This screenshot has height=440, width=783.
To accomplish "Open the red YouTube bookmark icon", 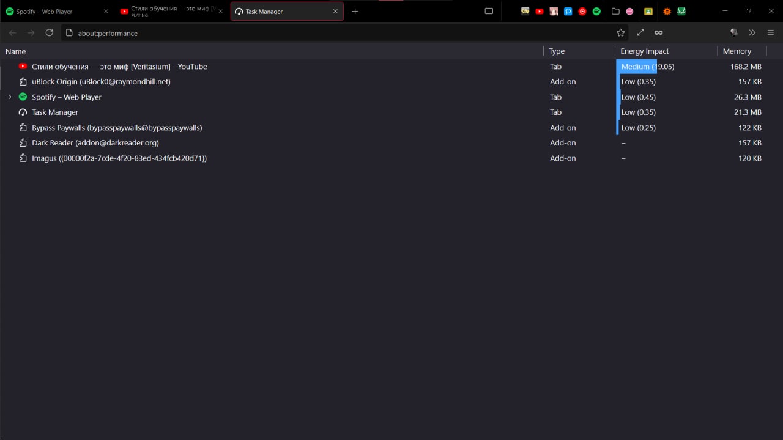I will pos(540,11).
